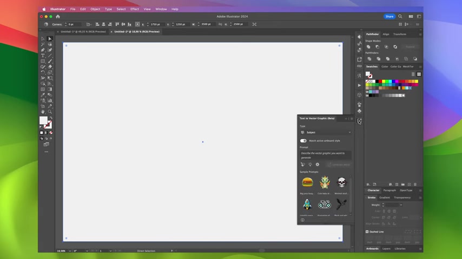
Task: Click the Minus Front shape mode icon
Action: (377, 47)
